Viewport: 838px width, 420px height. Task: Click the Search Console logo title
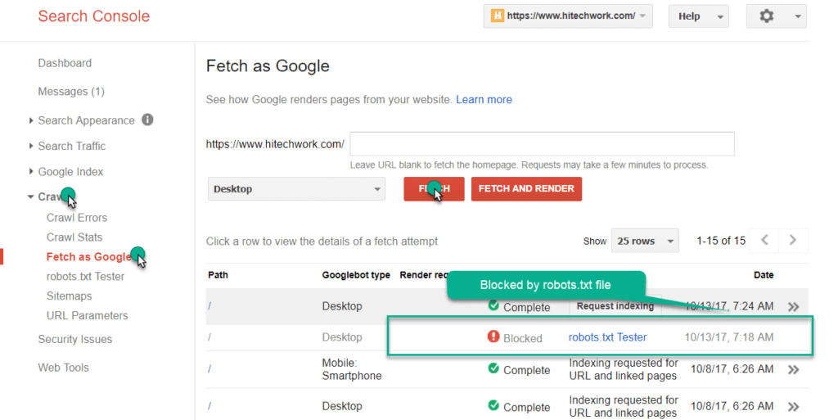point(94,16)
